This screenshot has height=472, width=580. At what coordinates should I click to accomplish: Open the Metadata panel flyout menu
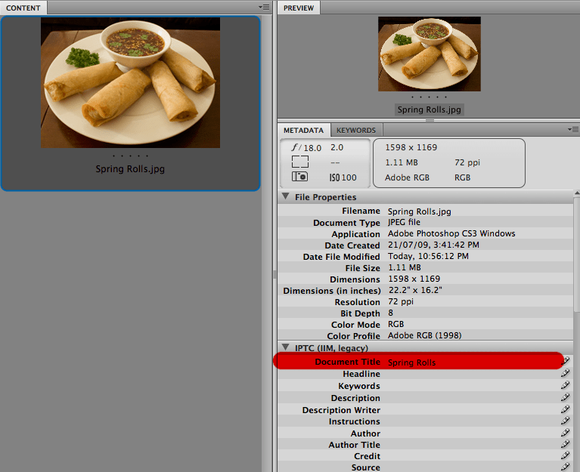click(573, 130)
